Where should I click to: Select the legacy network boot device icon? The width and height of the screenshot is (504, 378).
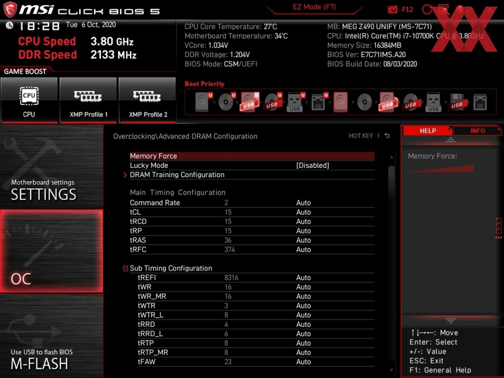coord(480,102)
